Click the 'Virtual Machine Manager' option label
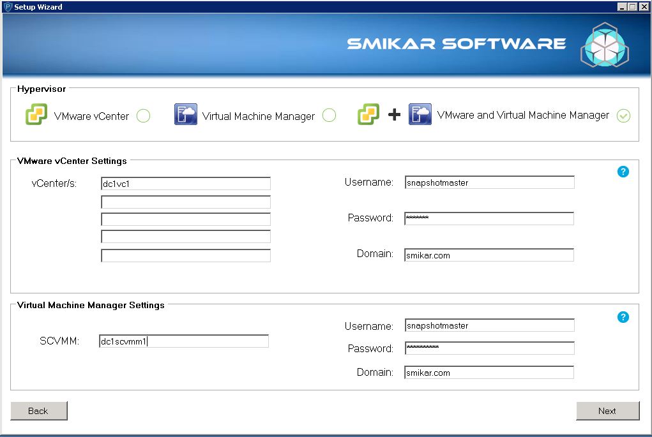 click(258, 116)
